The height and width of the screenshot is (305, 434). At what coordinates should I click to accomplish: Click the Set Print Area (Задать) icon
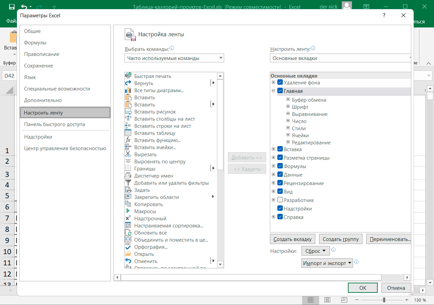(x=128, y=190)
